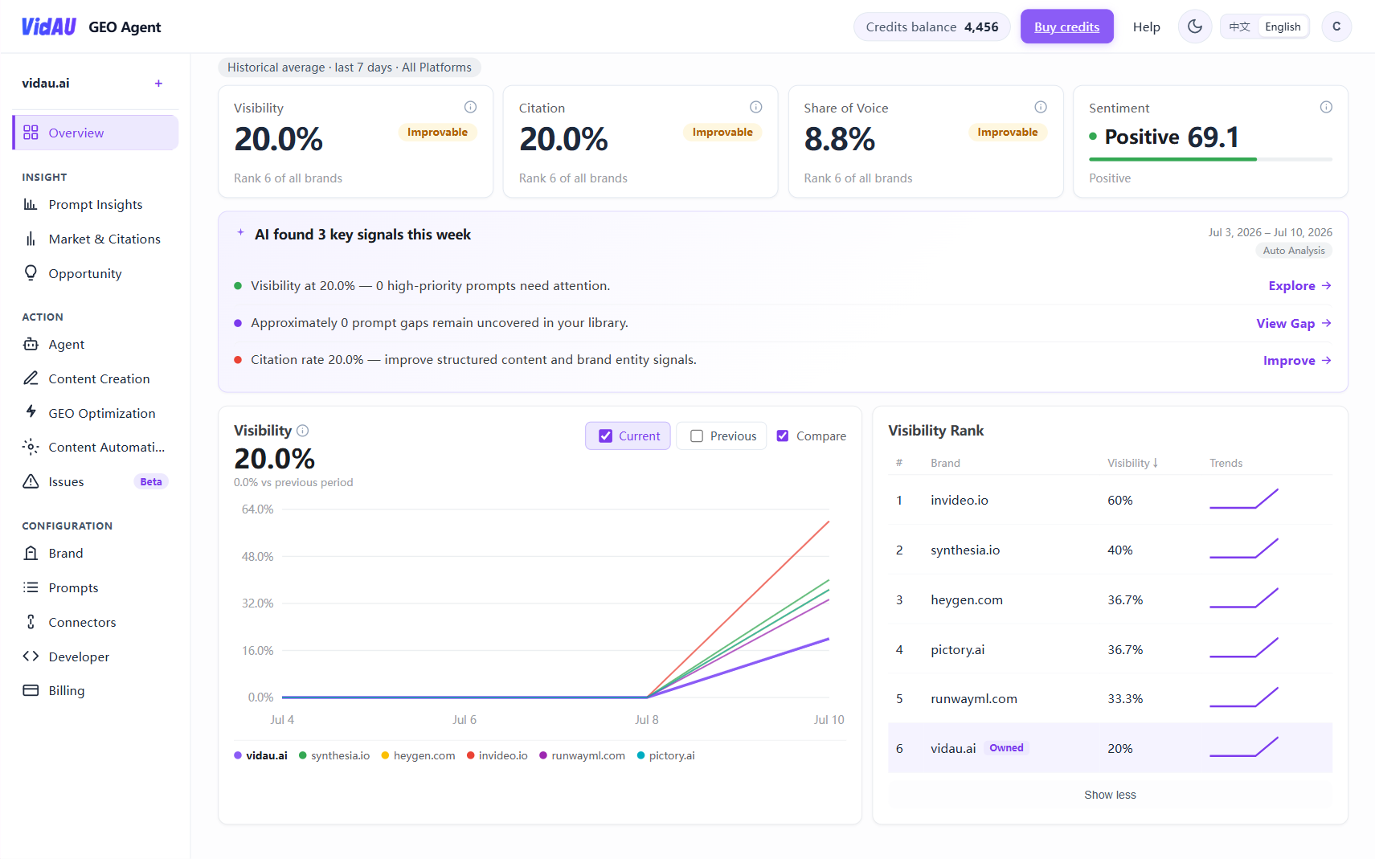Viewport: 1375px width, 859px height.
Task: Follow the View Gap link
Action: click(1294, 323)
